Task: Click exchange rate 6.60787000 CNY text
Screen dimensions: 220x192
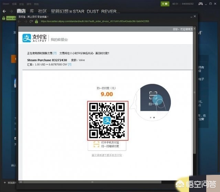Action: coord(58,64)
